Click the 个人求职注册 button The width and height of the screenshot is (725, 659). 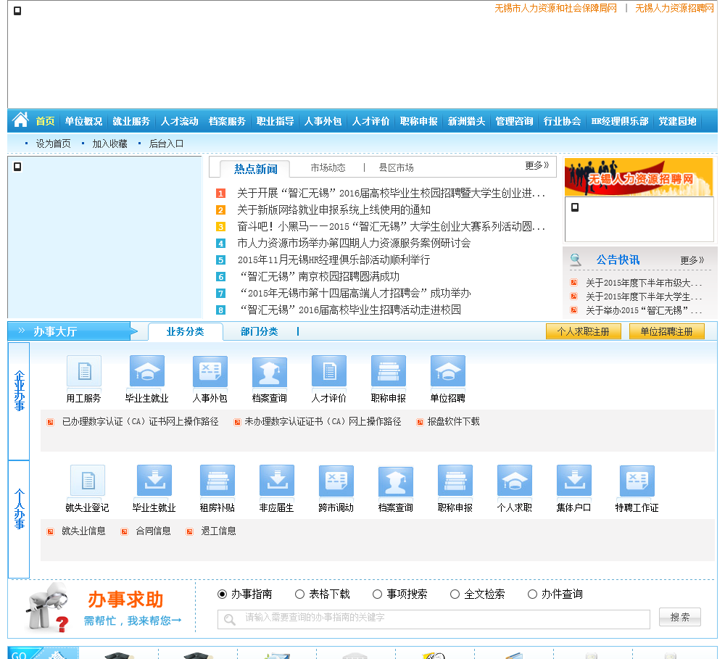pos(583,332)
